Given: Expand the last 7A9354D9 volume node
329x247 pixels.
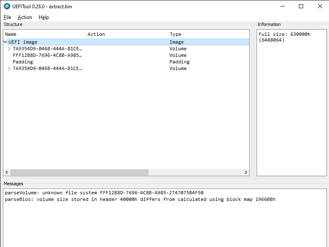Looking at the screenshot, I should [x=9, y=68].
